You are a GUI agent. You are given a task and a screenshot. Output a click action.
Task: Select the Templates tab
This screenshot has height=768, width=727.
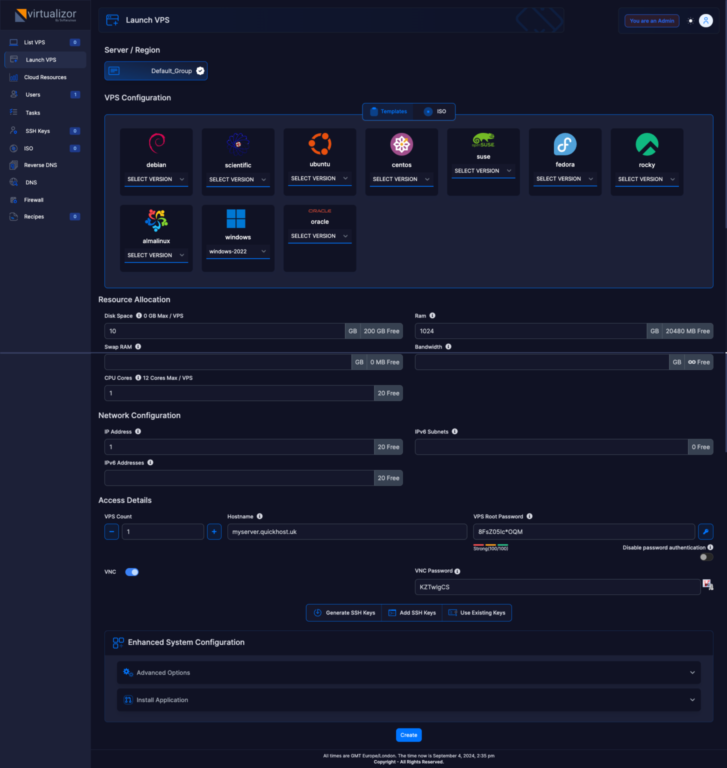pyautogui.click(x=388, y=111)
